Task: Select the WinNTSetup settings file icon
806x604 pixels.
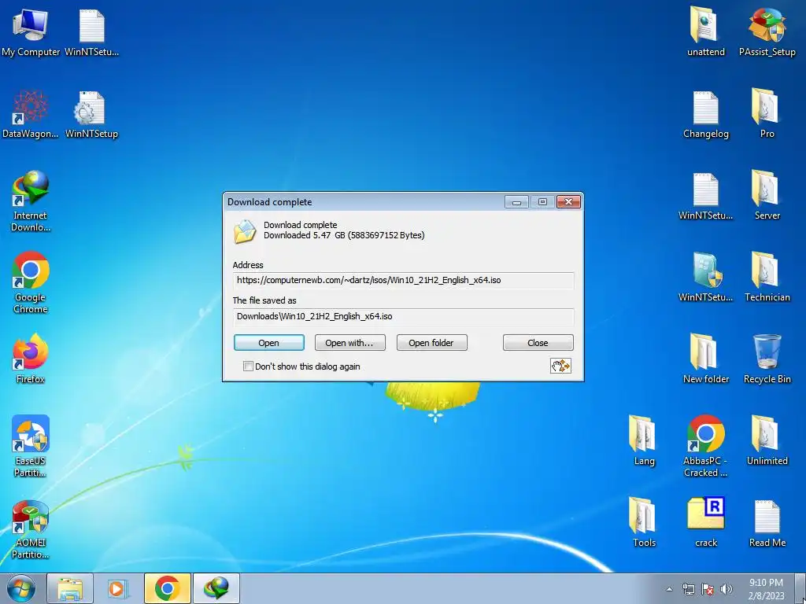Action: (91, 114)
